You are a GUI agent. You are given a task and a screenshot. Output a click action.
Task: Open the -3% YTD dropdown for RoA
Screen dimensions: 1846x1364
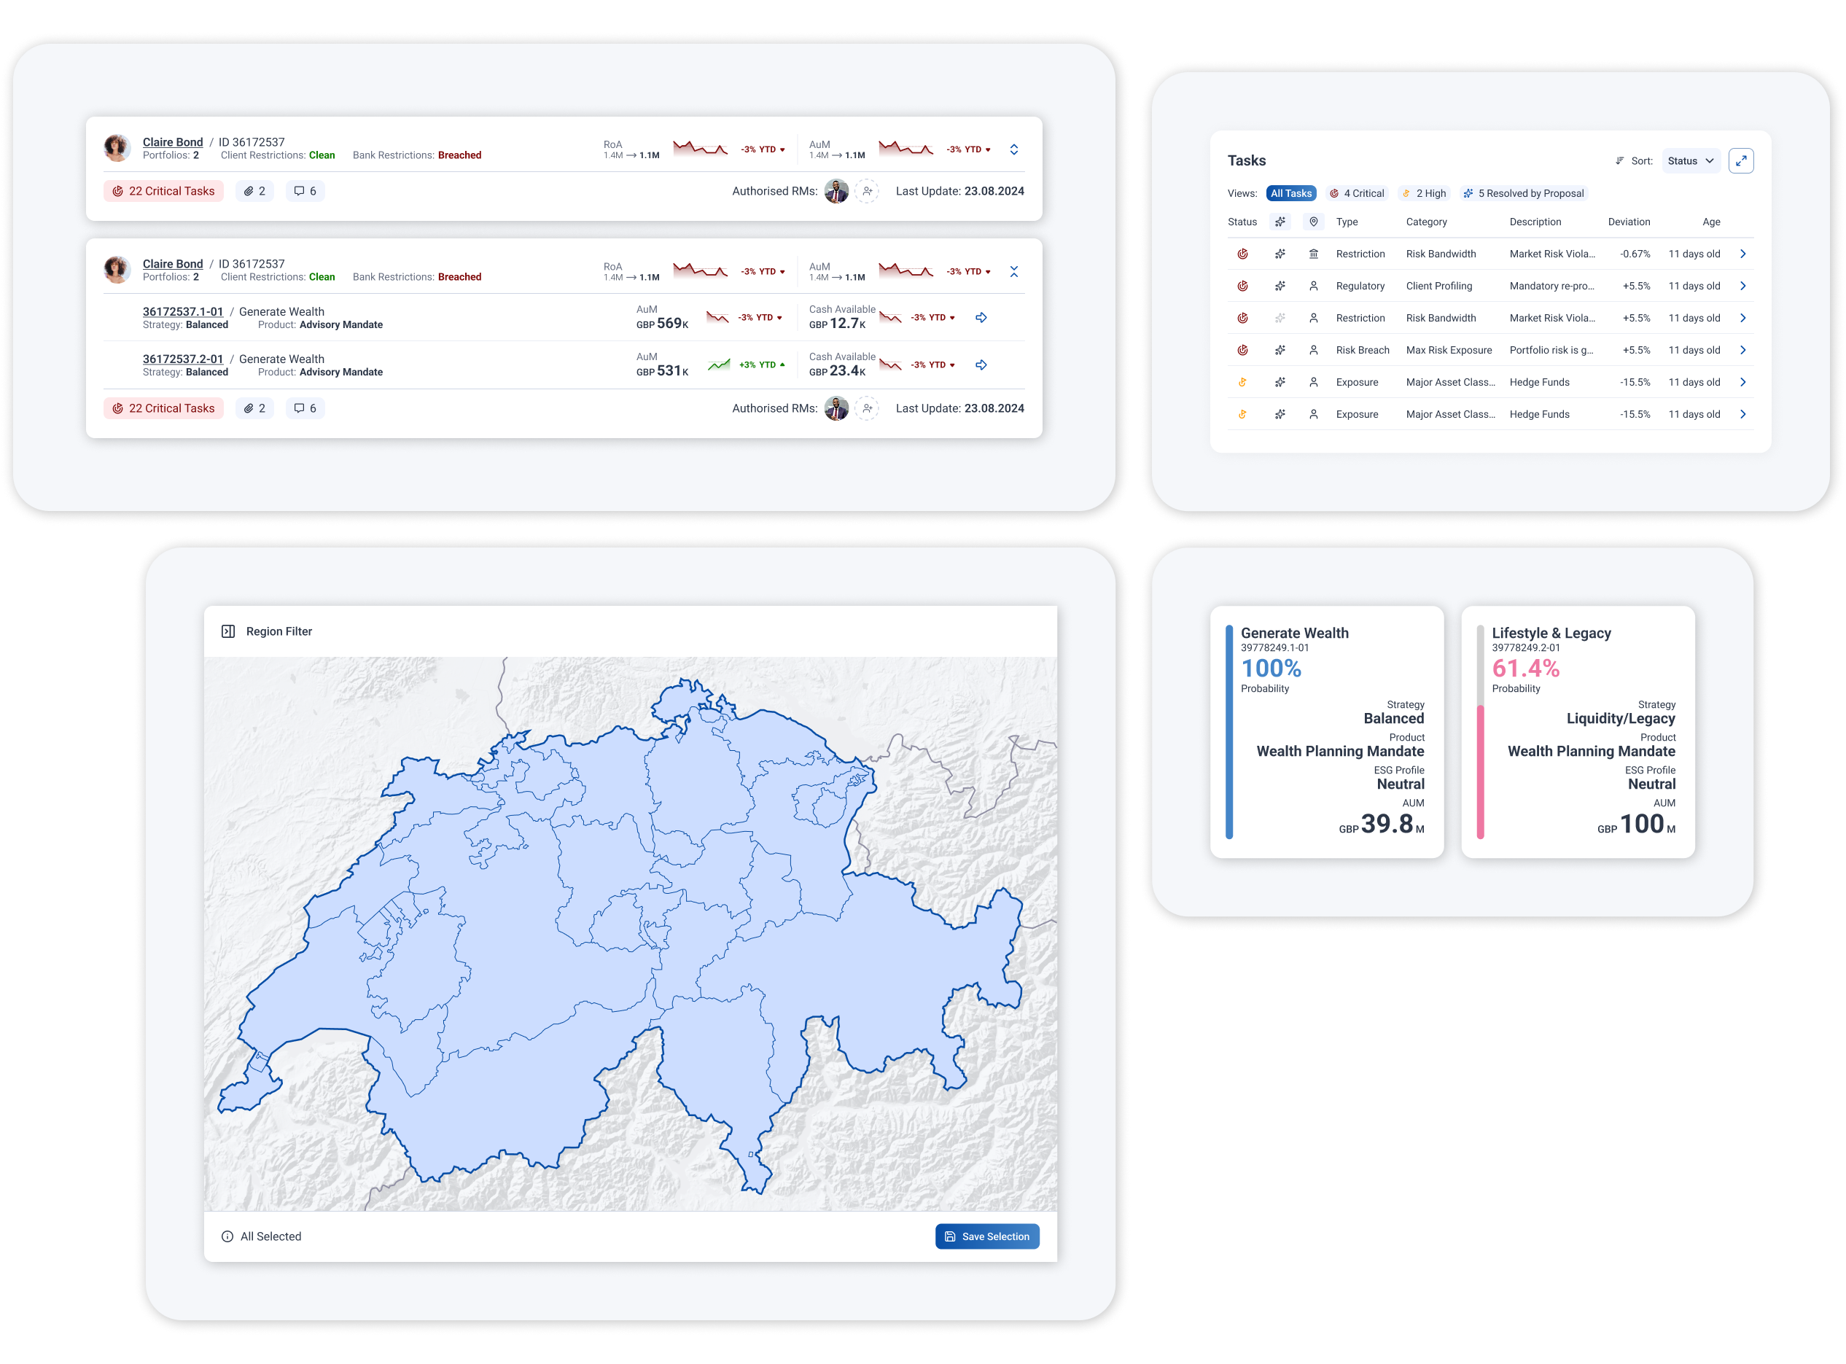(761, 149)
